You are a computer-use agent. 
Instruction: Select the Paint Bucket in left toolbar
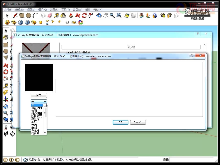pos(6,37)
